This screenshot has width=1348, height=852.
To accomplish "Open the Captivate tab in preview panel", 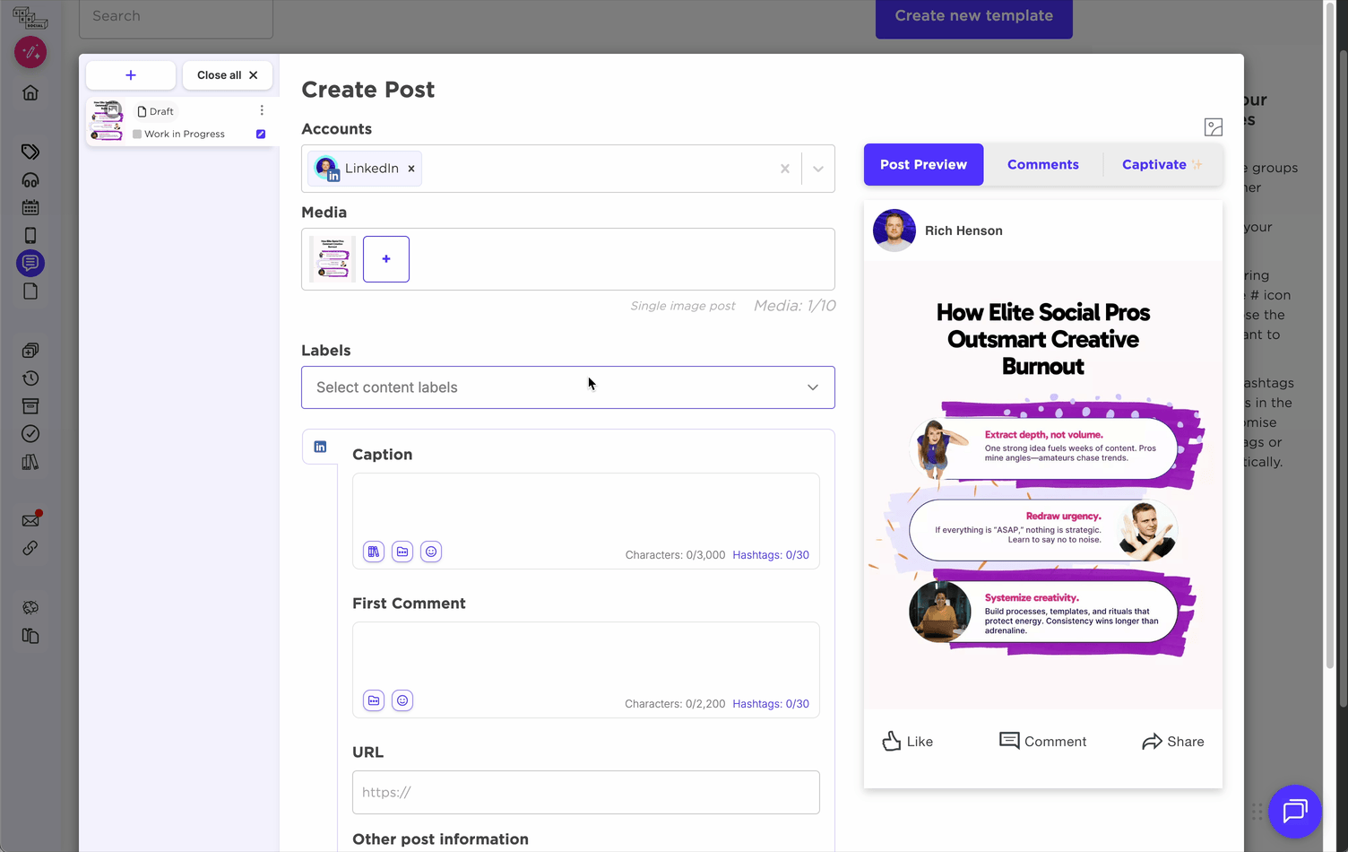I will coord(1160,164).
